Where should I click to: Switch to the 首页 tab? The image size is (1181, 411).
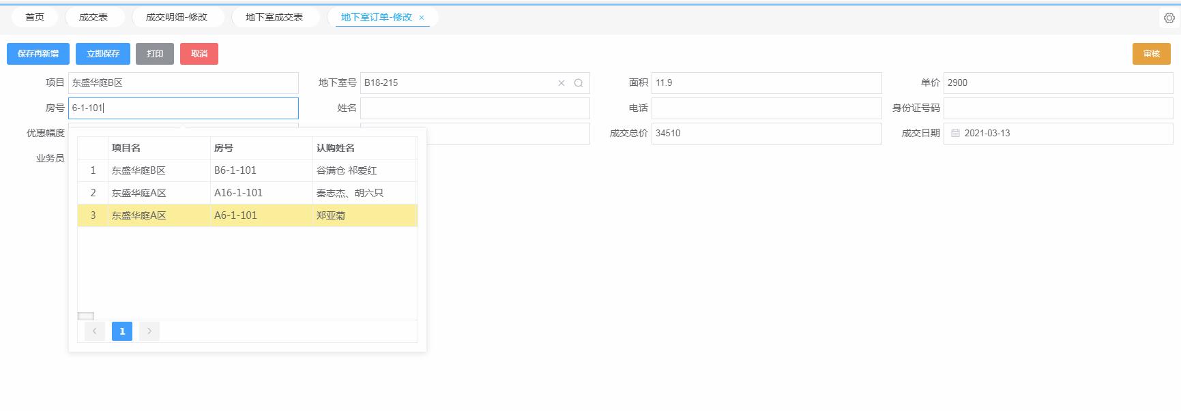point(35,17)
